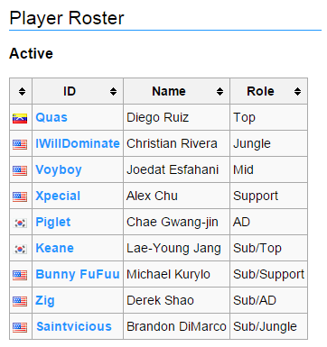
Task: Sort table by the Role column arrows
Action: (x=297, y=91)
